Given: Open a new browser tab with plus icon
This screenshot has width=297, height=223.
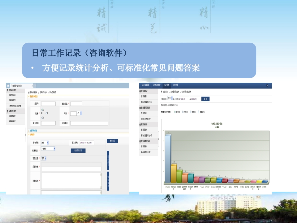Looking at the screenshot, I should click(x=35, y=85).
